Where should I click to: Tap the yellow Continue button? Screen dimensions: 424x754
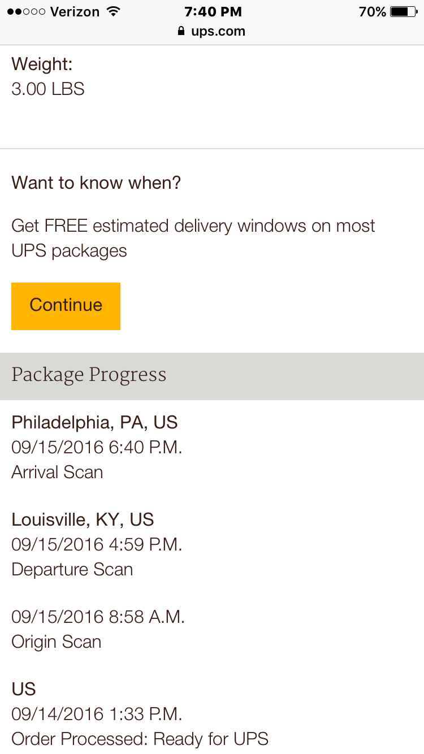[x=66, y=306]
